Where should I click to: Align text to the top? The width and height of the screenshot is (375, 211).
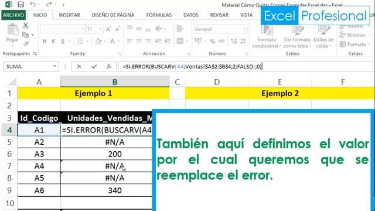point(130,28)
